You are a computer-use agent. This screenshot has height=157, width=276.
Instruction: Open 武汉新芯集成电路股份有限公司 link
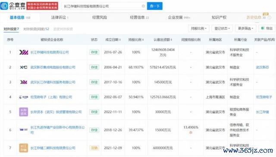tap(53, 67)
